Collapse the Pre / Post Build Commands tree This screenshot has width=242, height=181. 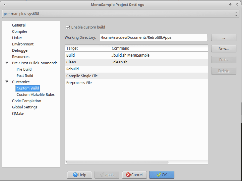coord(7,63)
